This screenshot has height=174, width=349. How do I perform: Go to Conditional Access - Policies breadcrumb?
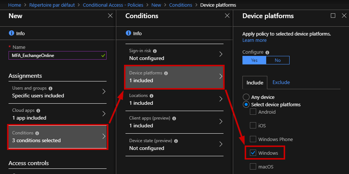tap(113, 5)
